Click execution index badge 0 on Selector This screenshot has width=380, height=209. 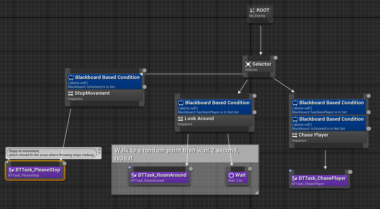click(x=276, y=58)
